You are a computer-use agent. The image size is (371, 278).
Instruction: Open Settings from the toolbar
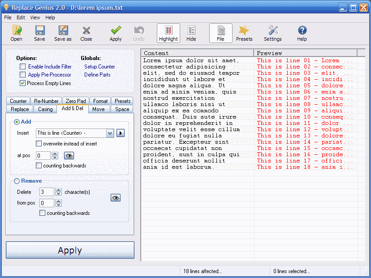[272, 33]
